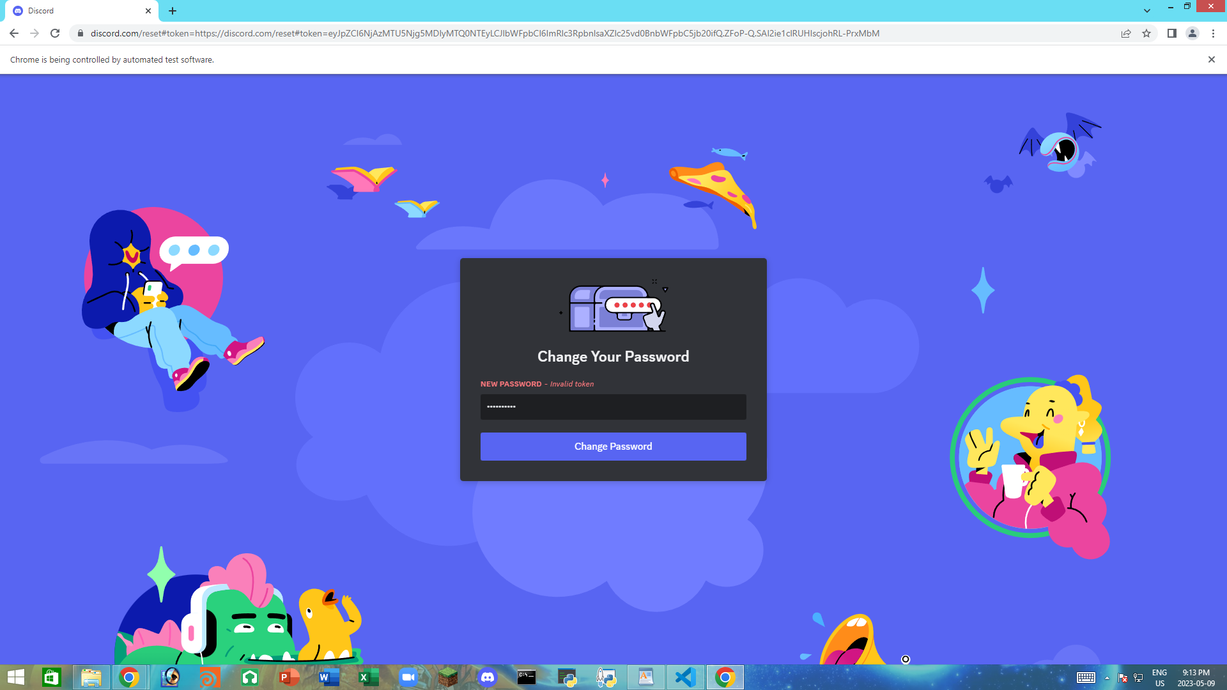Toggle the browser side panel icon

point(1171,33)
